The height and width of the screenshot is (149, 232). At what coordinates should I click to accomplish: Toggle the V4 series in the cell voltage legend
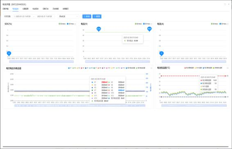(82, 68)
